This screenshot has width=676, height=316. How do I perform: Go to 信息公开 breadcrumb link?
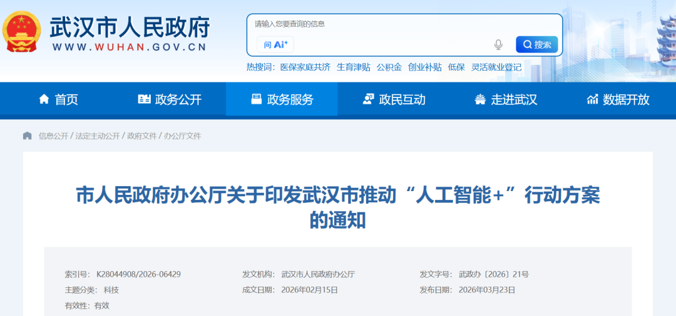pyautogui.click(x=53, y=136)
